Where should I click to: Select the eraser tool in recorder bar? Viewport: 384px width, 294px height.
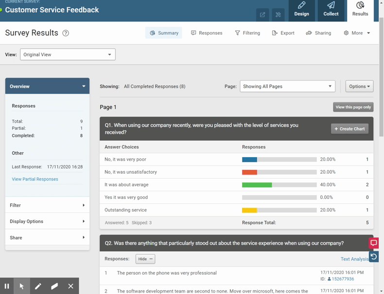[54, 286]
